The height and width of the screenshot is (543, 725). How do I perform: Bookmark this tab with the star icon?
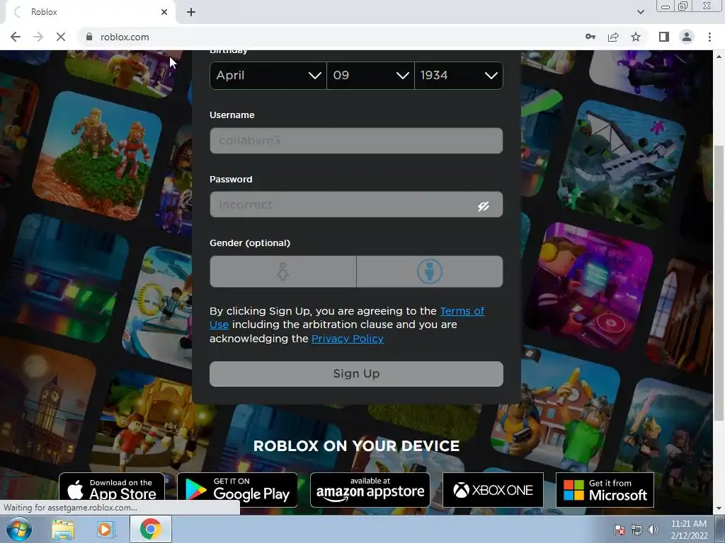tap(636, 37)
